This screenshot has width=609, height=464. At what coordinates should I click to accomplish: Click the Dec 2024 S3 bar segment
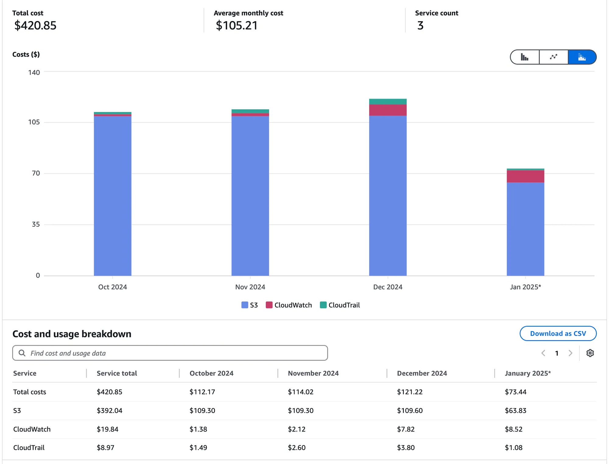click(388, 195)
